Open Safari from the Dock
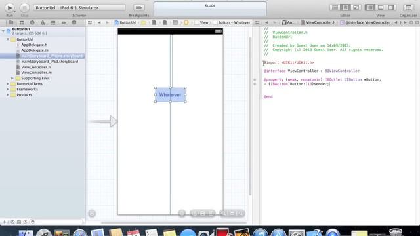The image size is (420, 236). click(x=80, y=233)
